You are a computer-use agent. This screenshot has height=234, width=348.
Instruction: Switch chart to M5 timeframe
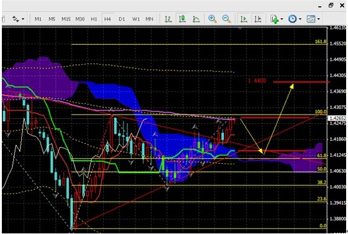click(52, 19)
